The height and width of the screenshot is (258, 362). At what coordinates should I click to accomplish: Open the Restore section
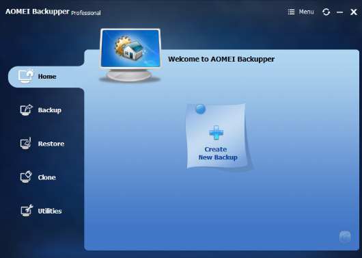pyautogui.click(x=42, y=144)
